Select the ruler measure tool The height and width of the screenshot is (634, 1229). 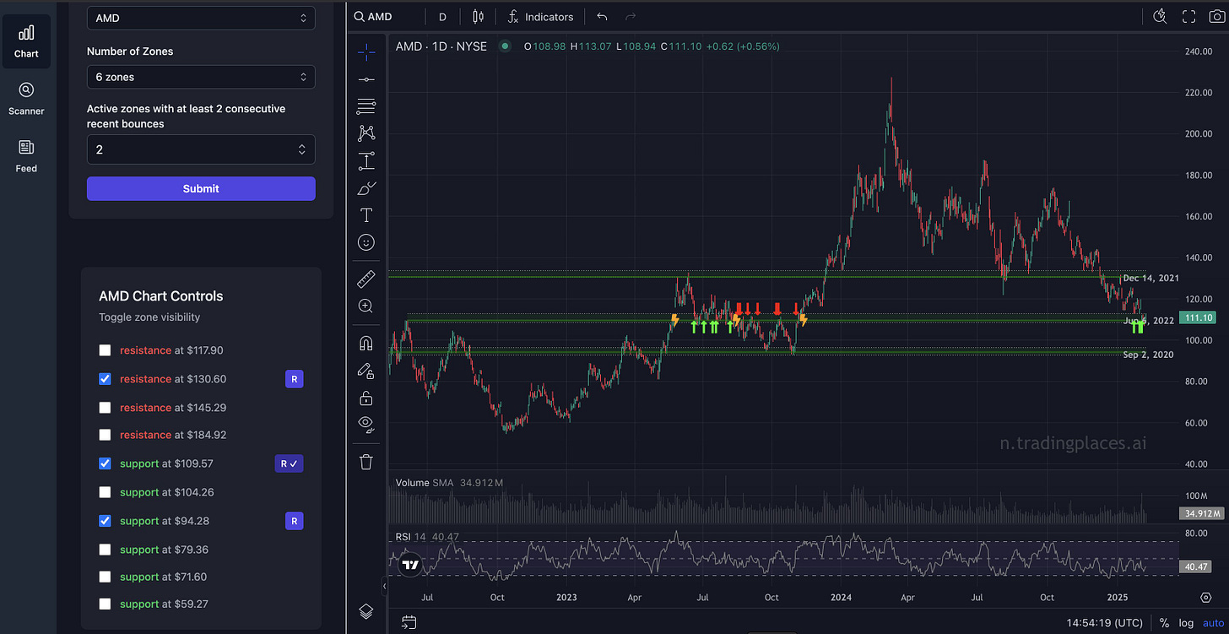pos(366,278)
